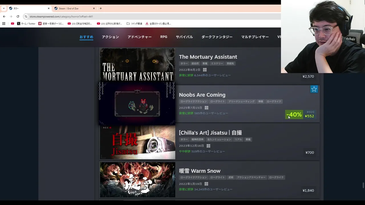
Task: Click Windows platform icon for Noobs Are Coming
Action: coord(206,108)
